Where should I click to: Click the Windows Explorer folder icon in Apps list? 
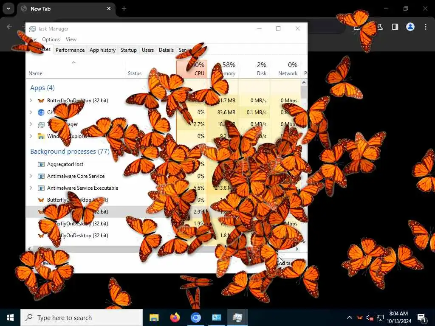tap(41, 136)
